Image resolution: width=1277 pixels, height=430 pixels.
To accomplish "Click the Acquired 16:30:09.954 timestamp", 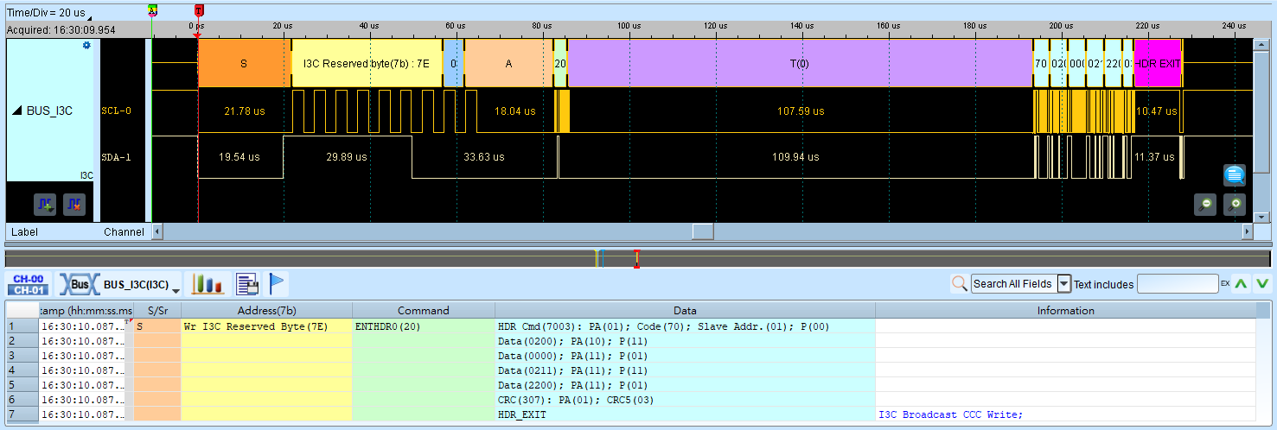I will 61,29.
